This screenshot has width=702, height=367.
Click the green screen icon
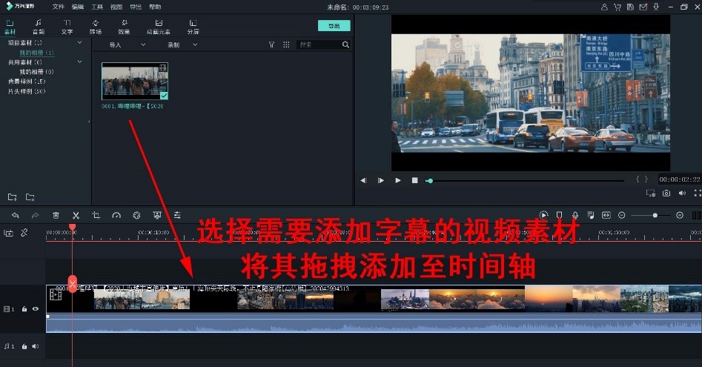coord(156,215)
